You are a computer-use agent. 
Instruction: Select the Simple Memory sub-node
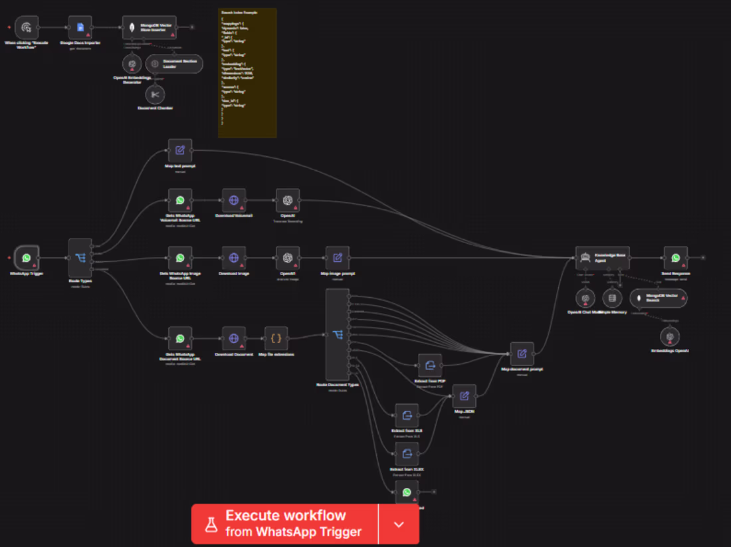tap(612, 298)
